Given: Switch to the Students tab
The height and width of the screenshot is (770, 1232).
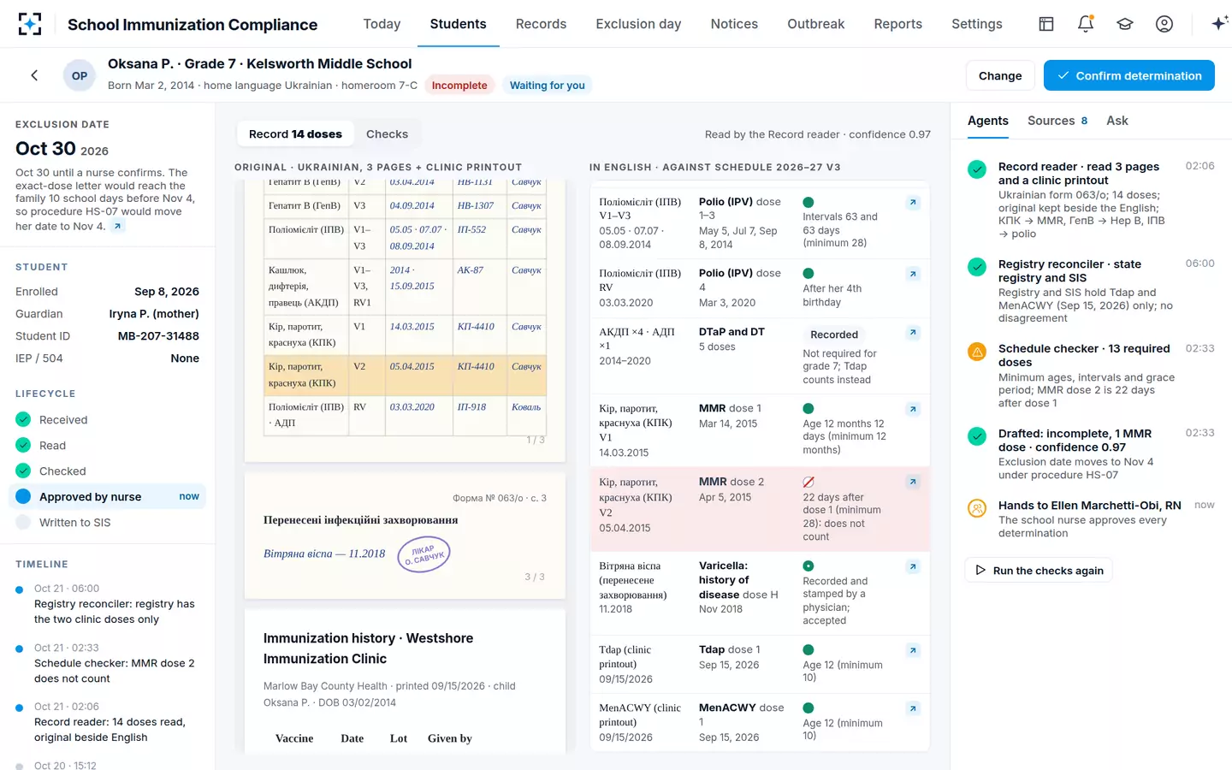Looking at the screenshot, I should pyautogui.click(x=458, y=24).
